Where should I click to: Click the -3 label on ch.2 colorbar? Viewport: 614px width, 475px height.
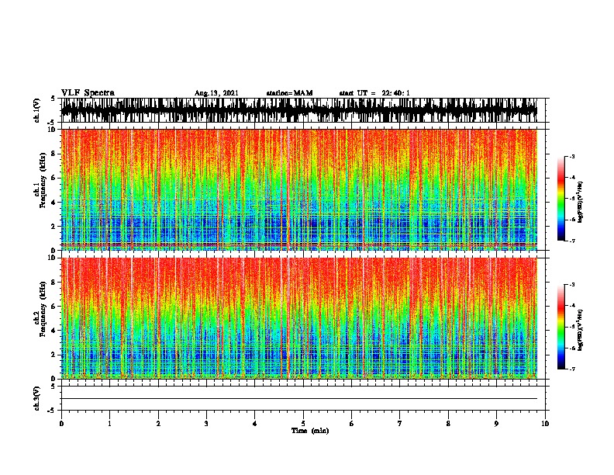[571, 285]
